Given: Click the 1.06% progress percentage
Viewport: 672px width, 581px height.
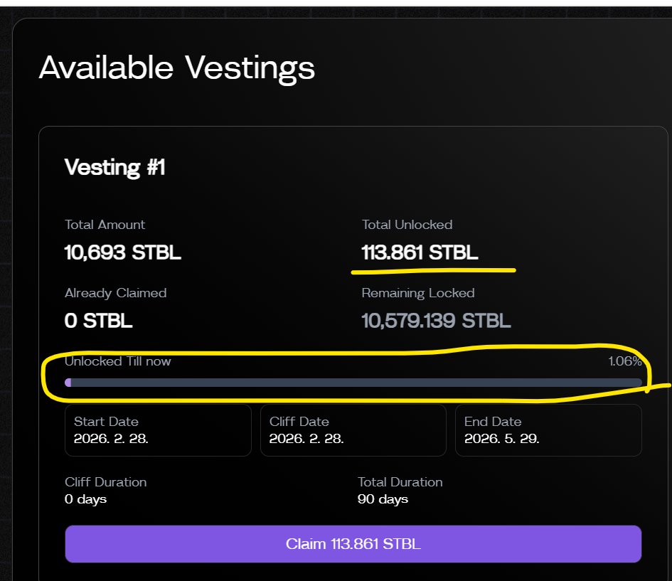Looking at the screenshot, I should coord(624,361).
